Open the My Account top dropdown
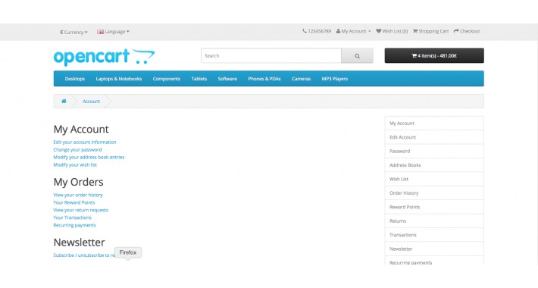538x288 pixels. point(353,31)
